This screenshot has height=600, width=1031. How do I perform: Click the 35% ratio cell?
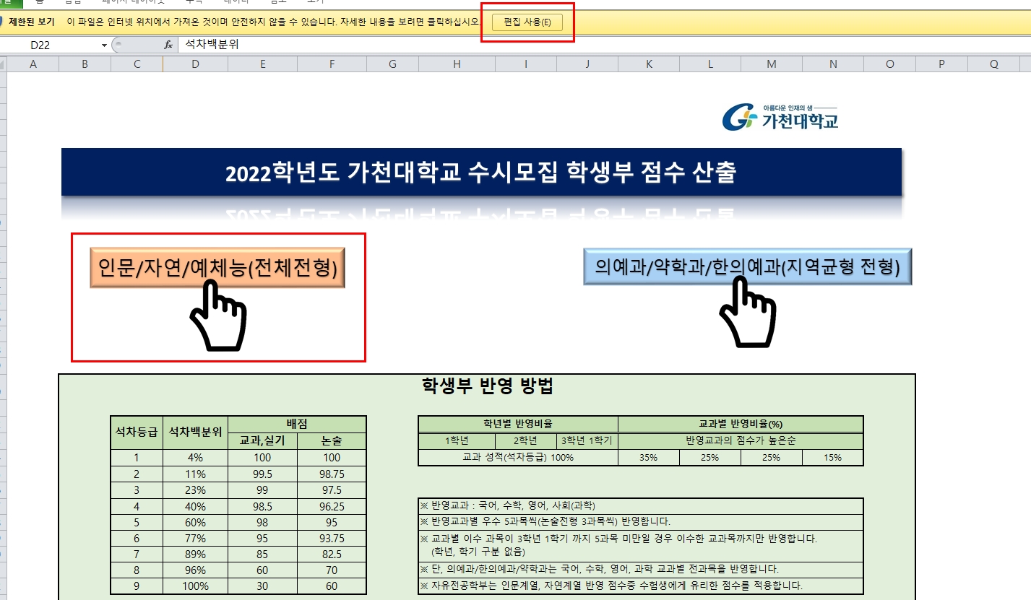pyautogui.click(x=649, y=457)
